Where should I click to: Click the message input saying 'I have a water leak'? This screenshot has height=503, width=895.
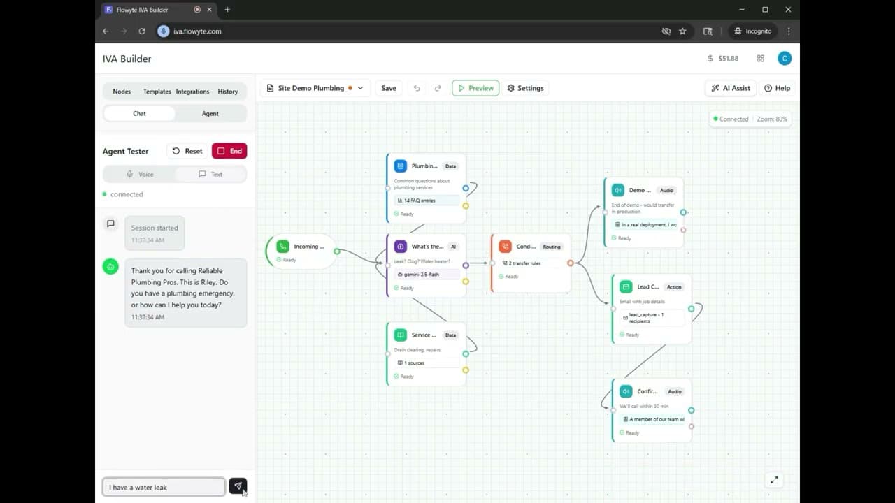163,486
